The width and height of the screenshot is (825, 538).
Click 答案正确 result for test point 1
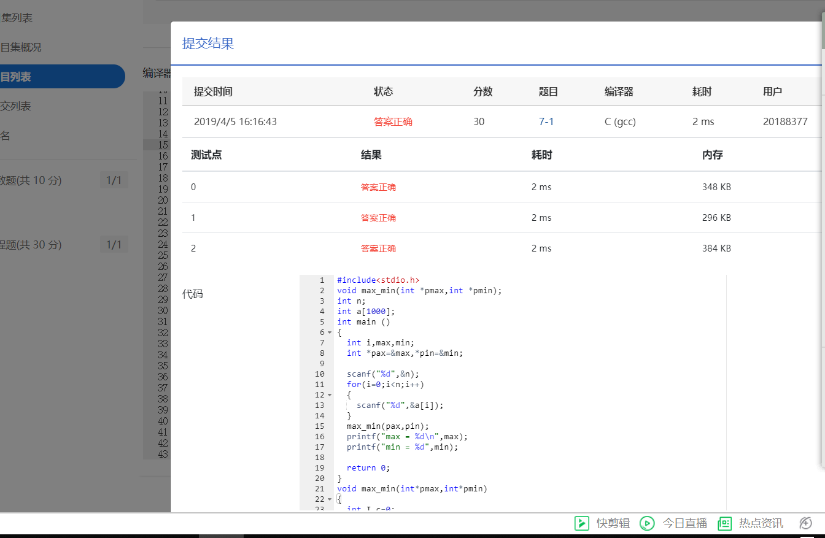tap(378, 218)
